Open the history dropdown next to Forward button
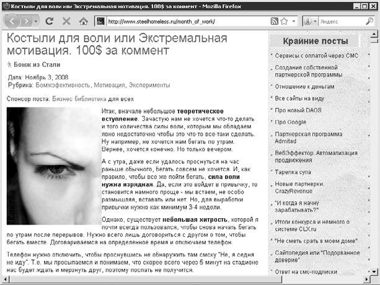This screenshot has height=285, width=380. 37,21
